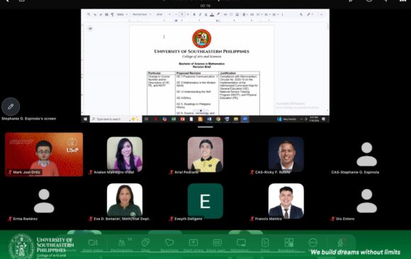The height and width of the screenshot is (259, 411).
Task: Open the text alignment dropdown
Action: coord(244,14)
